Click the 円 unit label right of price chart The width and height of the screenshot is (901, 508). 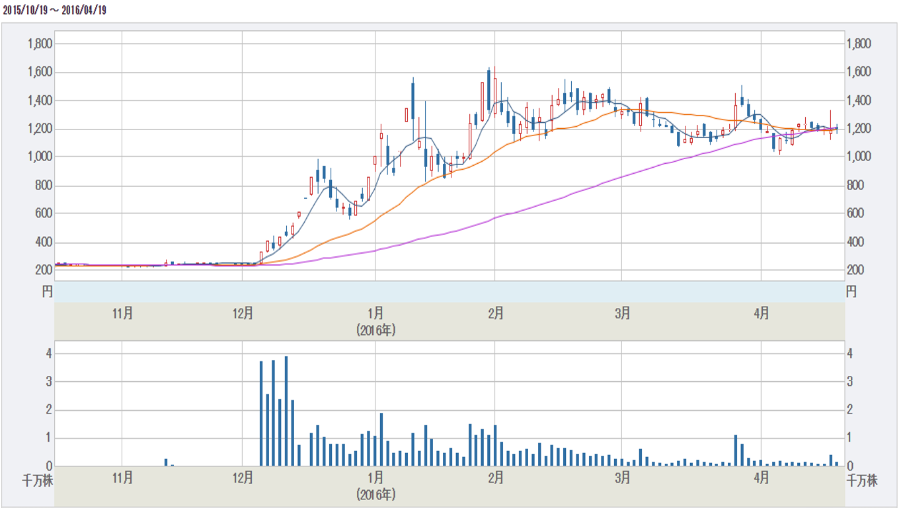click(x=852, y=291)
